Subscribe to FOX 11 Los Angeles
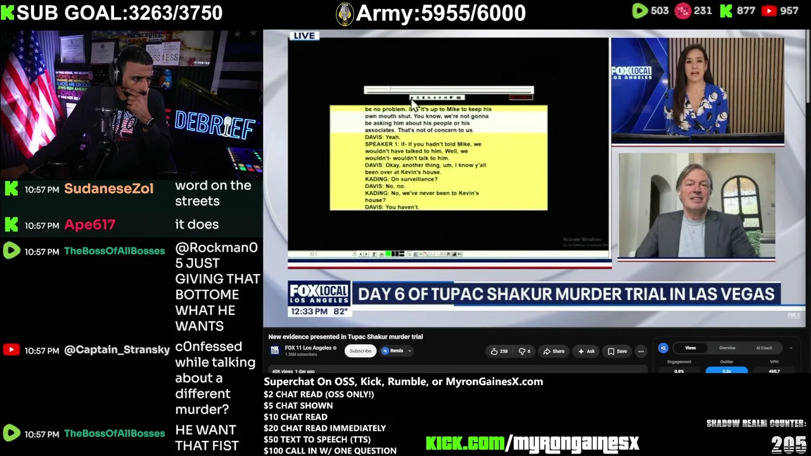Viewport: 811px width, 456px height. (x=360, y=351)
